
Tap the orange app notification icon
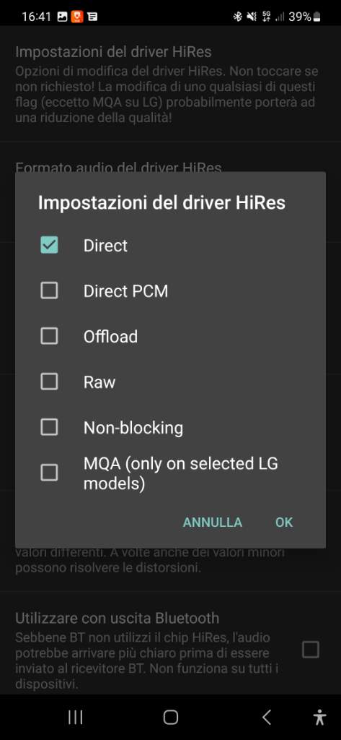(76, 17)
